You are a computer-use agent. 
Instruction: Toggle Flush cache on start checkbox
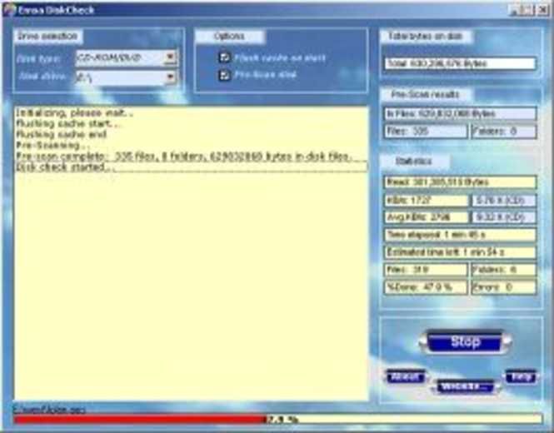[224, 57]
